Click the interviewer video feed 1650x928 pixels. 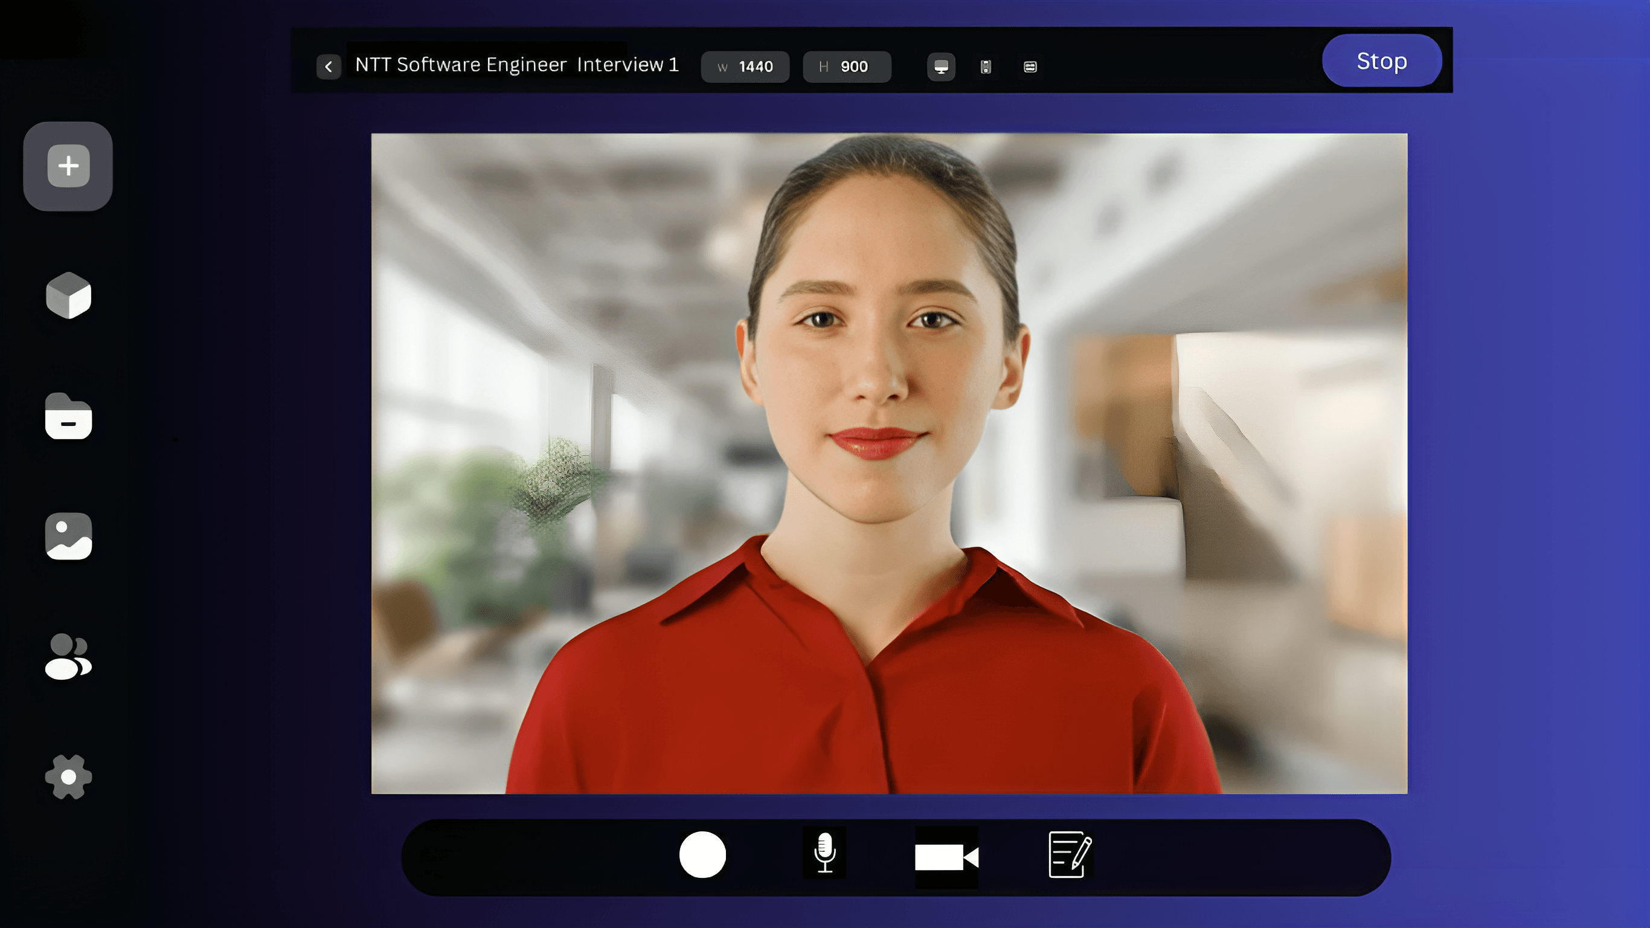889,463
